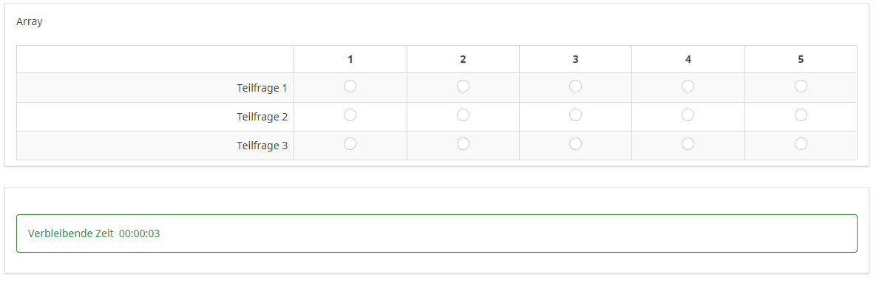Viewport: 879px width, 283px height.
Task: Click the column header 3
Action: [x=575, y=59]
